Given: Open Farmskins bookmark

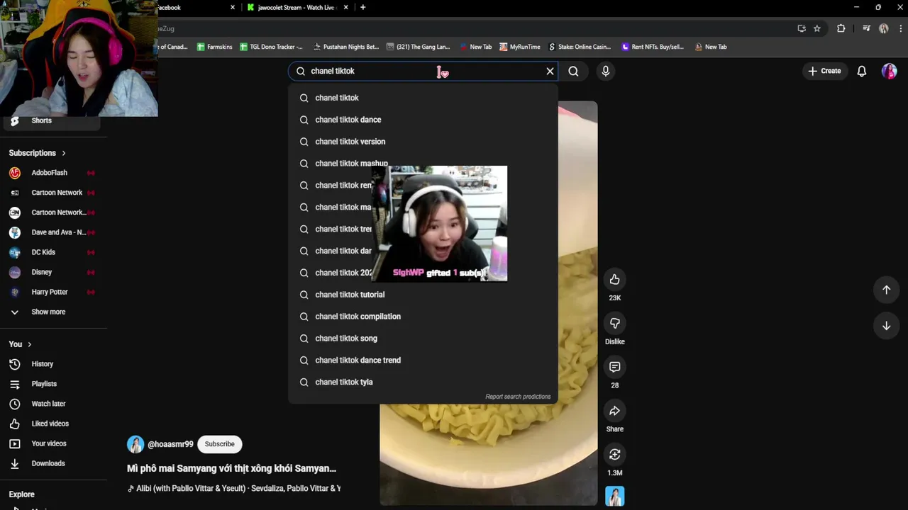Looking at the screenshot, I should 215,47.
